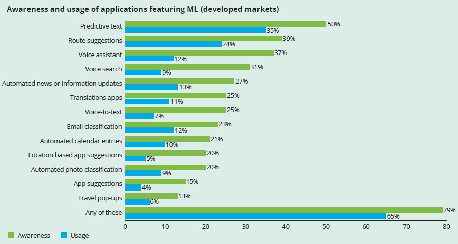Click the 15% App suggestions awareness bar
Viewport: 458px width, 244px height.
coord(155,182)
